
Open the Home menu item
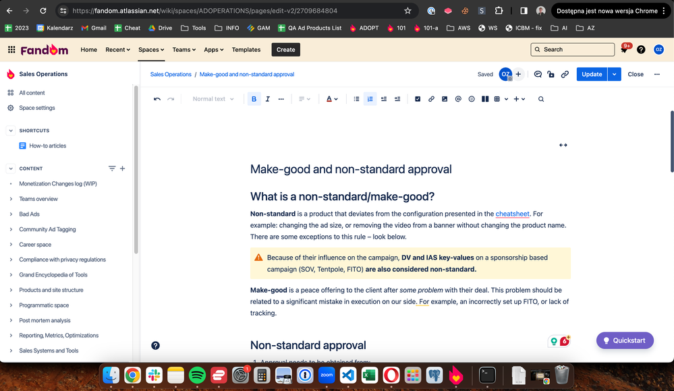88,49
